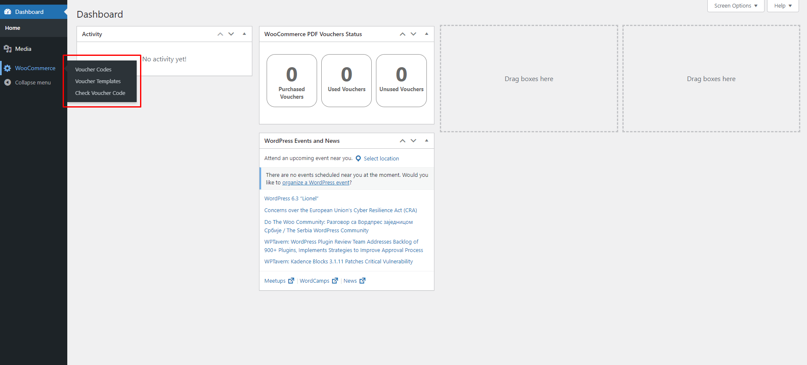Viewport: 807px width, 365px height.
Task: Click the location pin icon near Select location
Action: [358, 158]
